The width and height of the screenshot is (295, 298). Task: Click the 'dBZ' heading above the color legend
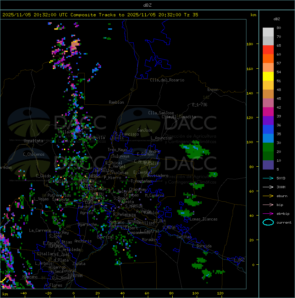click(x=277, y=19)
